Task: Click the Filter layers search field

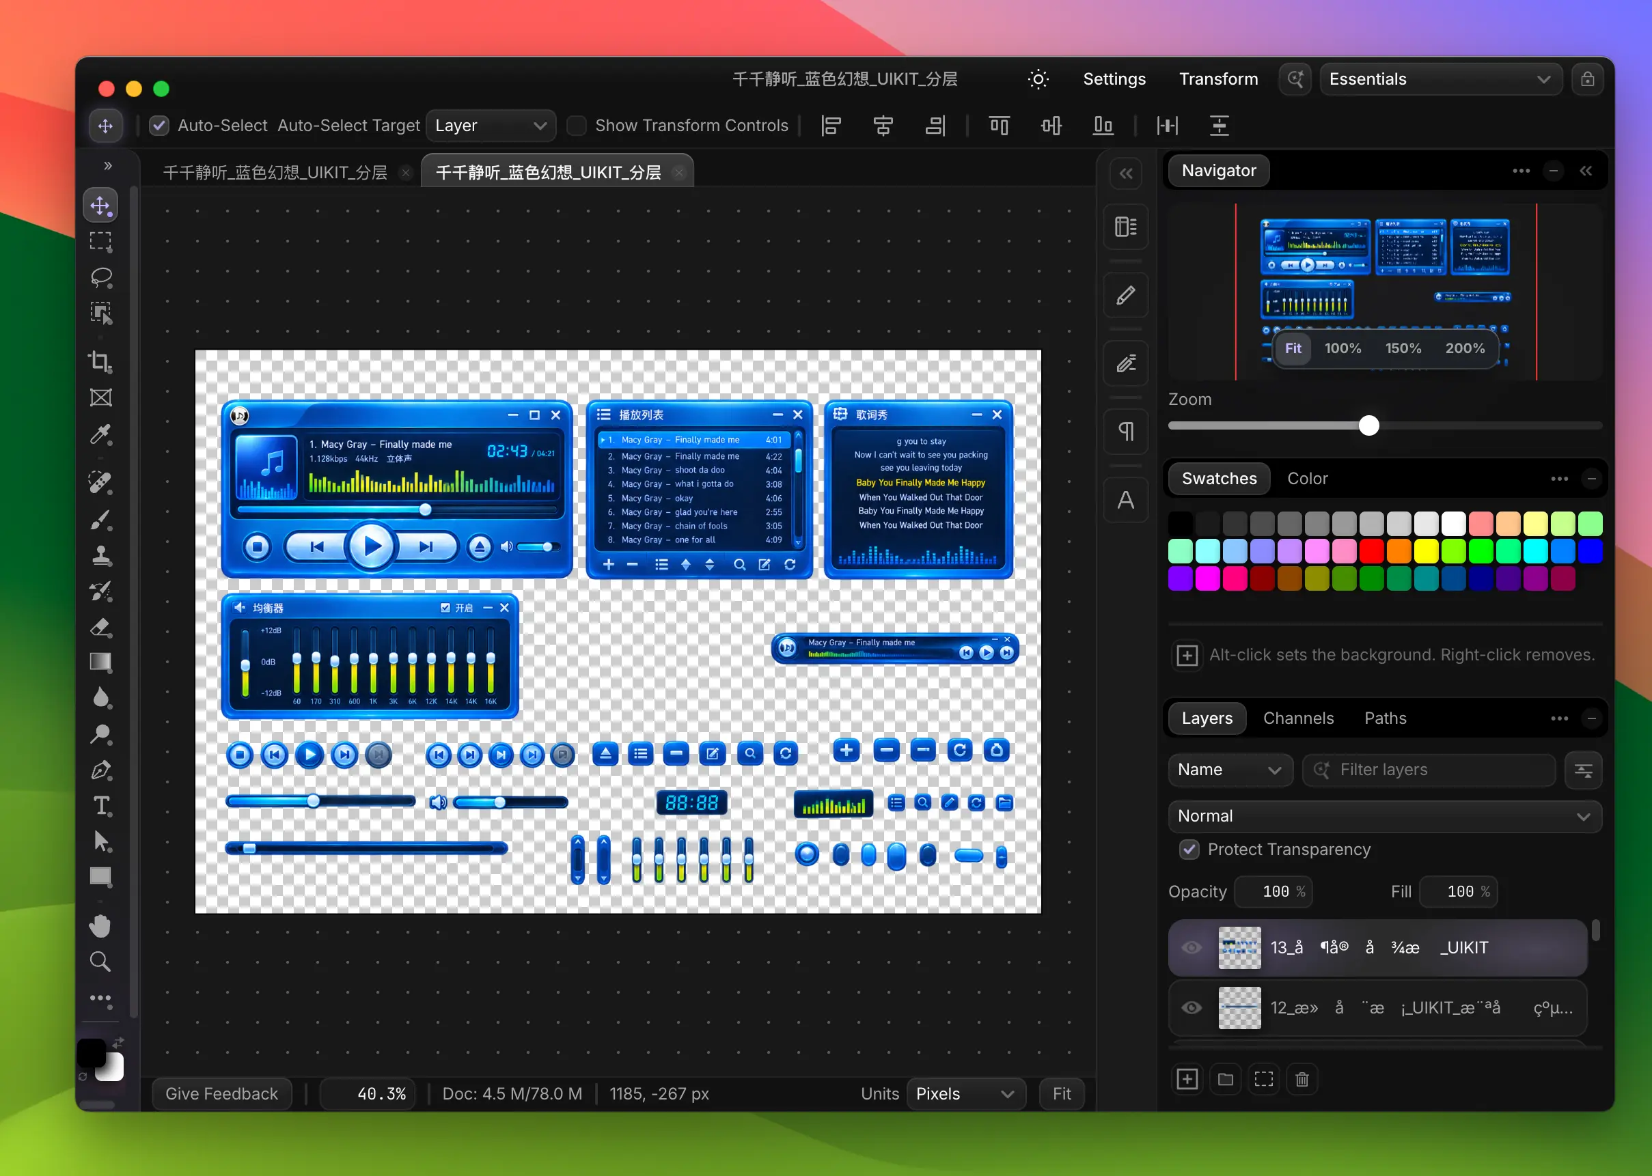Action: [1428, 770]
